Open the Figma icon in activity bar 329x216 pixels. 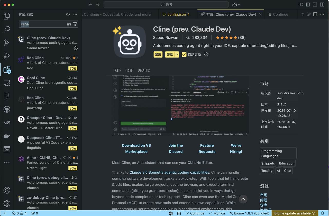[x=7, y=96]
